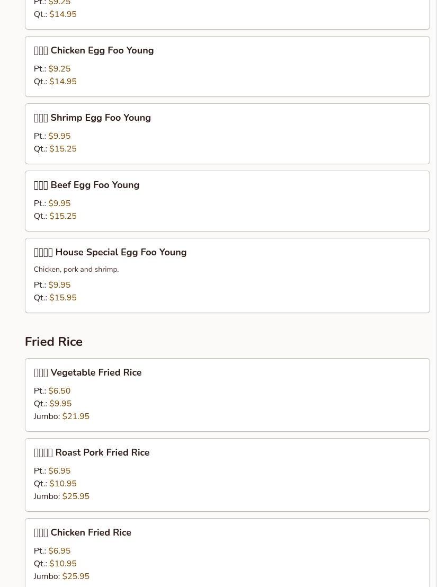Pick Vegetable Fried Rice quart at $9.95
Screen dimensions: 447x587
[60, 404]
